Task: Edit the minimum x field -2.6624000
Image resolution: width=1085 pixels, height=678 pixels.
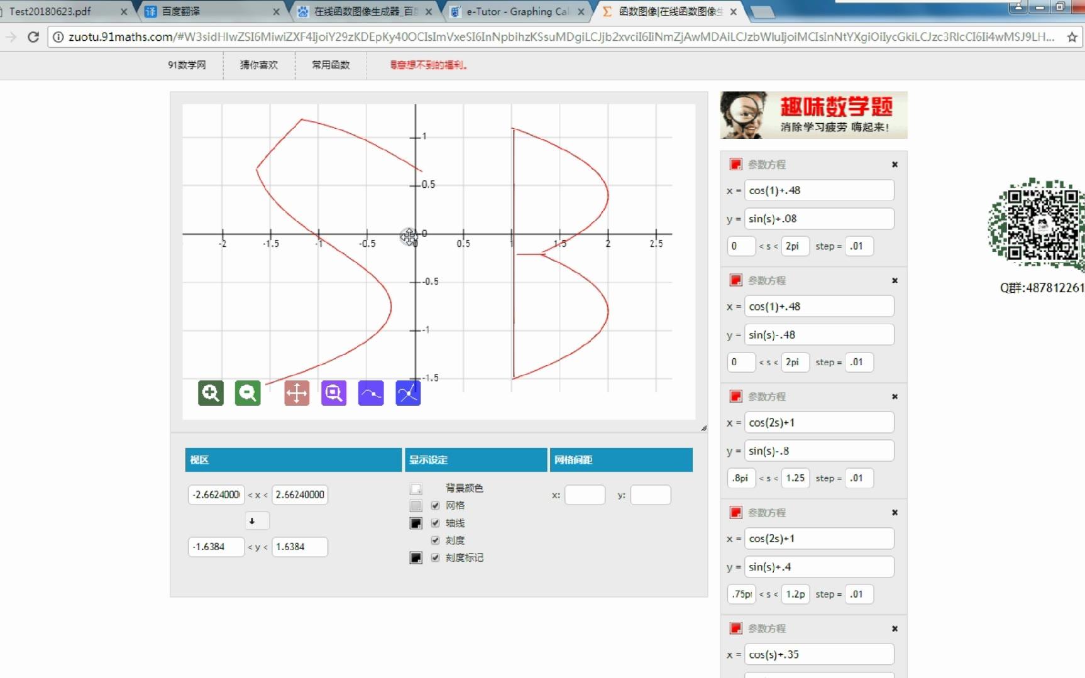Action: tap(216, 495)
